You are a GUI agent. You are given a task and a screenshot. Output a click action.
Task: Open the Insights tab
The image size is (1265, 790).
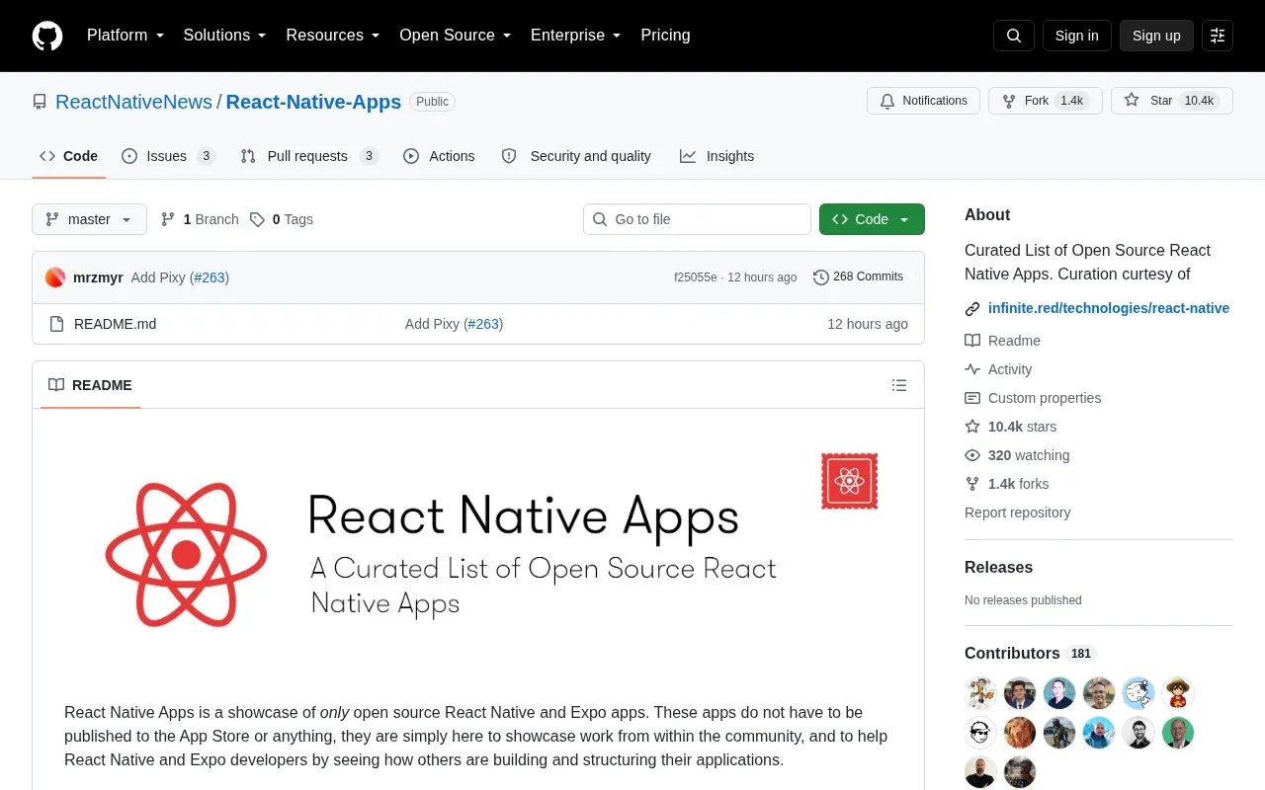click(x=717, y=156)
